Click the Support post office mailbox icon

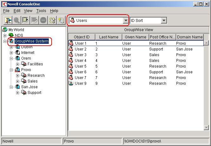click(x=24, y=92)
